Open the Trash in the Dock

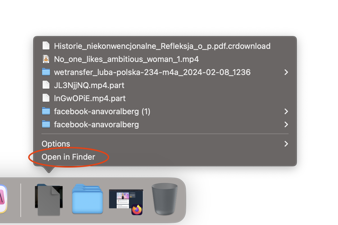(x=165, y=199)
